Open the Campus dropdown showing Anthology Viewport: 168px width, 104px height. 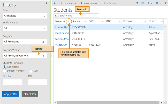pos(25,16)
